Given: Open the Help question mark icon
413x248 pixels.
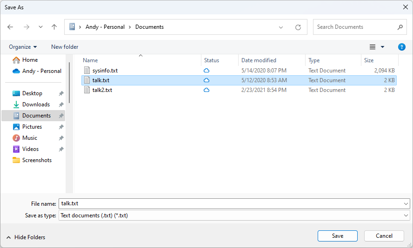Looking at the screenshot, I should [402, 47].
